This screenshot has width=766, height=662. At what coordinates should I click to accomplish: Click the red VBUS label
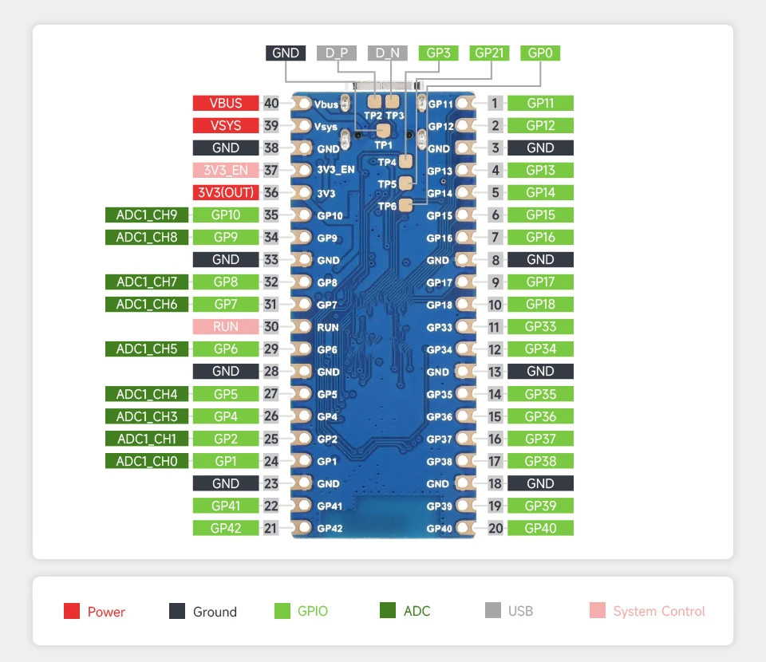tap(226, 103)
